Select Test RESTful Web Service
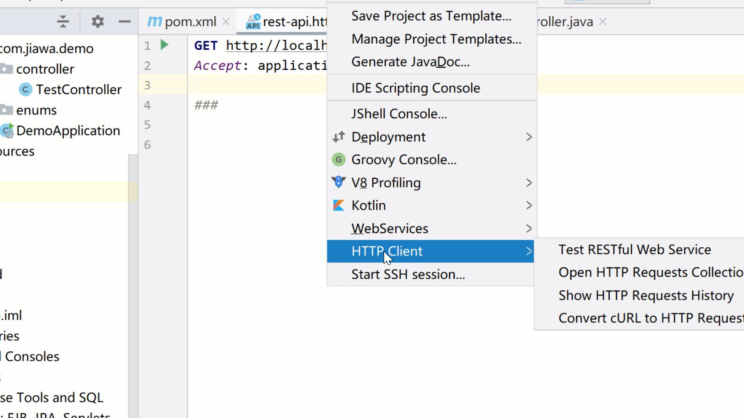 634,250
